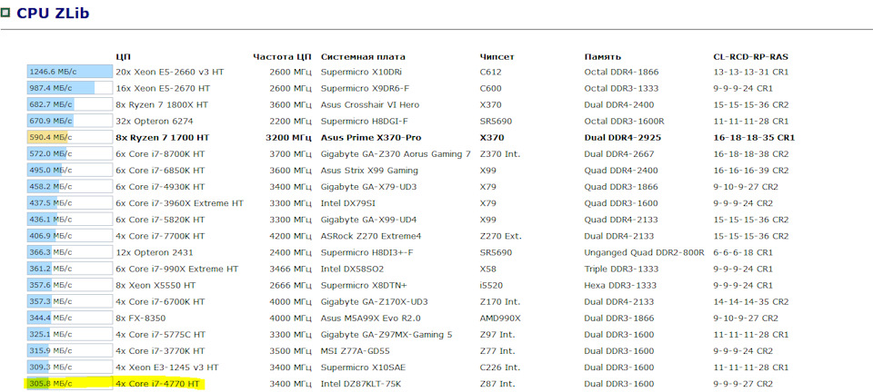Click Unganged Quad DDR2-800R memory cell
This screenshot has height=392, width=873.
pyautogui.click(x=644, y=252)
